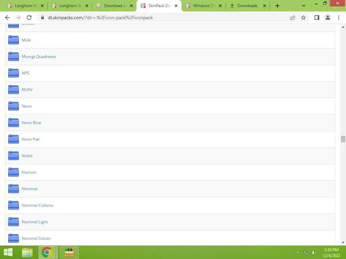Switch to the Download tab
The width and height of the screenshot is (346, 259).
click(115, 6)
